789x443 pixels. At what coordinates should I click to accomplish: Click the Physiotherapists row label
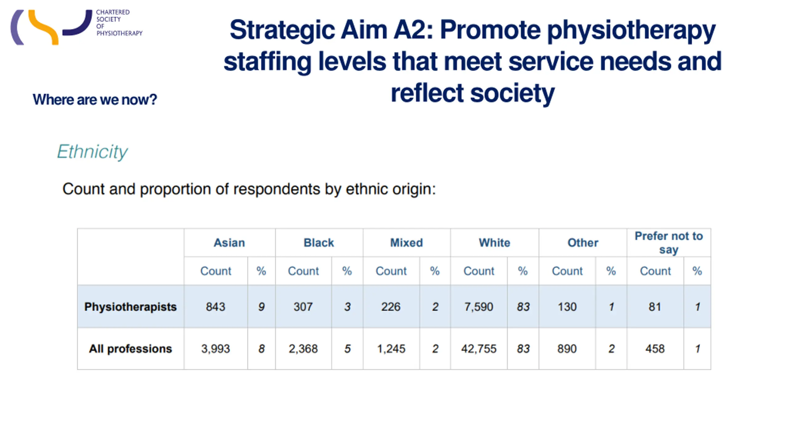tap(130, 307)
